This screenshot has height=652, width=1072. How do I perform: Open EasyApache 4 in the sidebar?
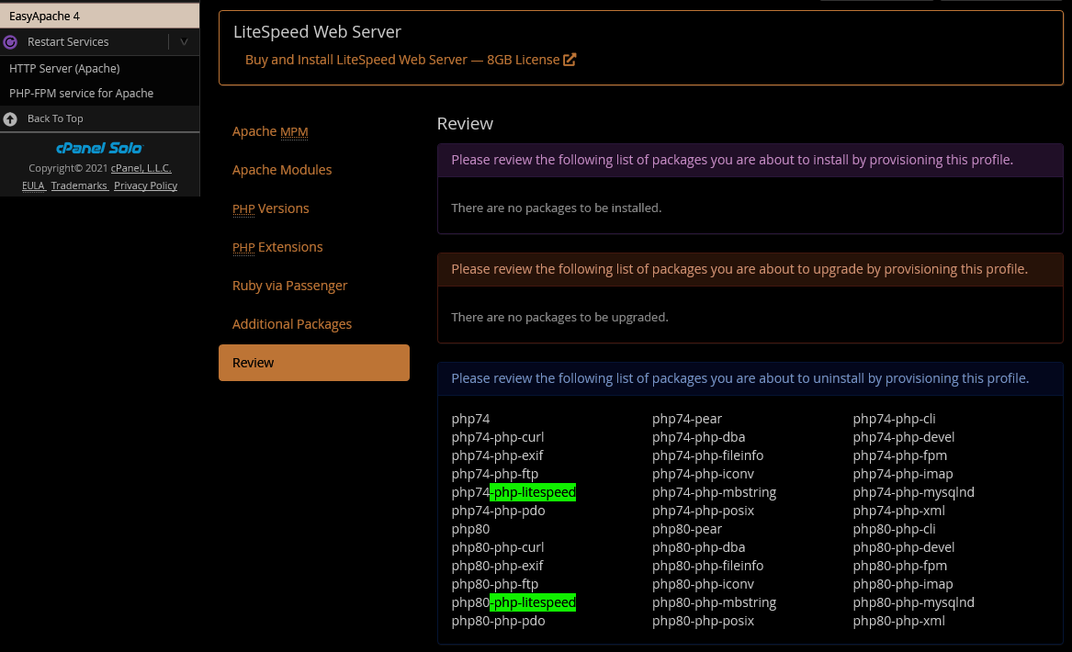(100, 16)
